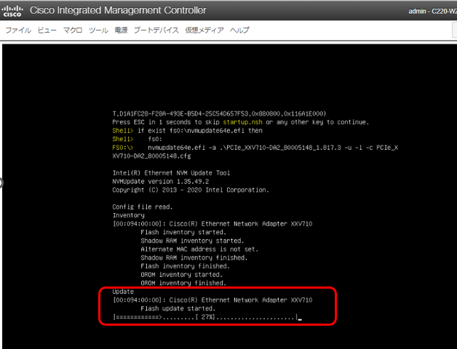Click the flash update 27% progress bar
This screenshot has width=457, height=349.
pos(205,317)
